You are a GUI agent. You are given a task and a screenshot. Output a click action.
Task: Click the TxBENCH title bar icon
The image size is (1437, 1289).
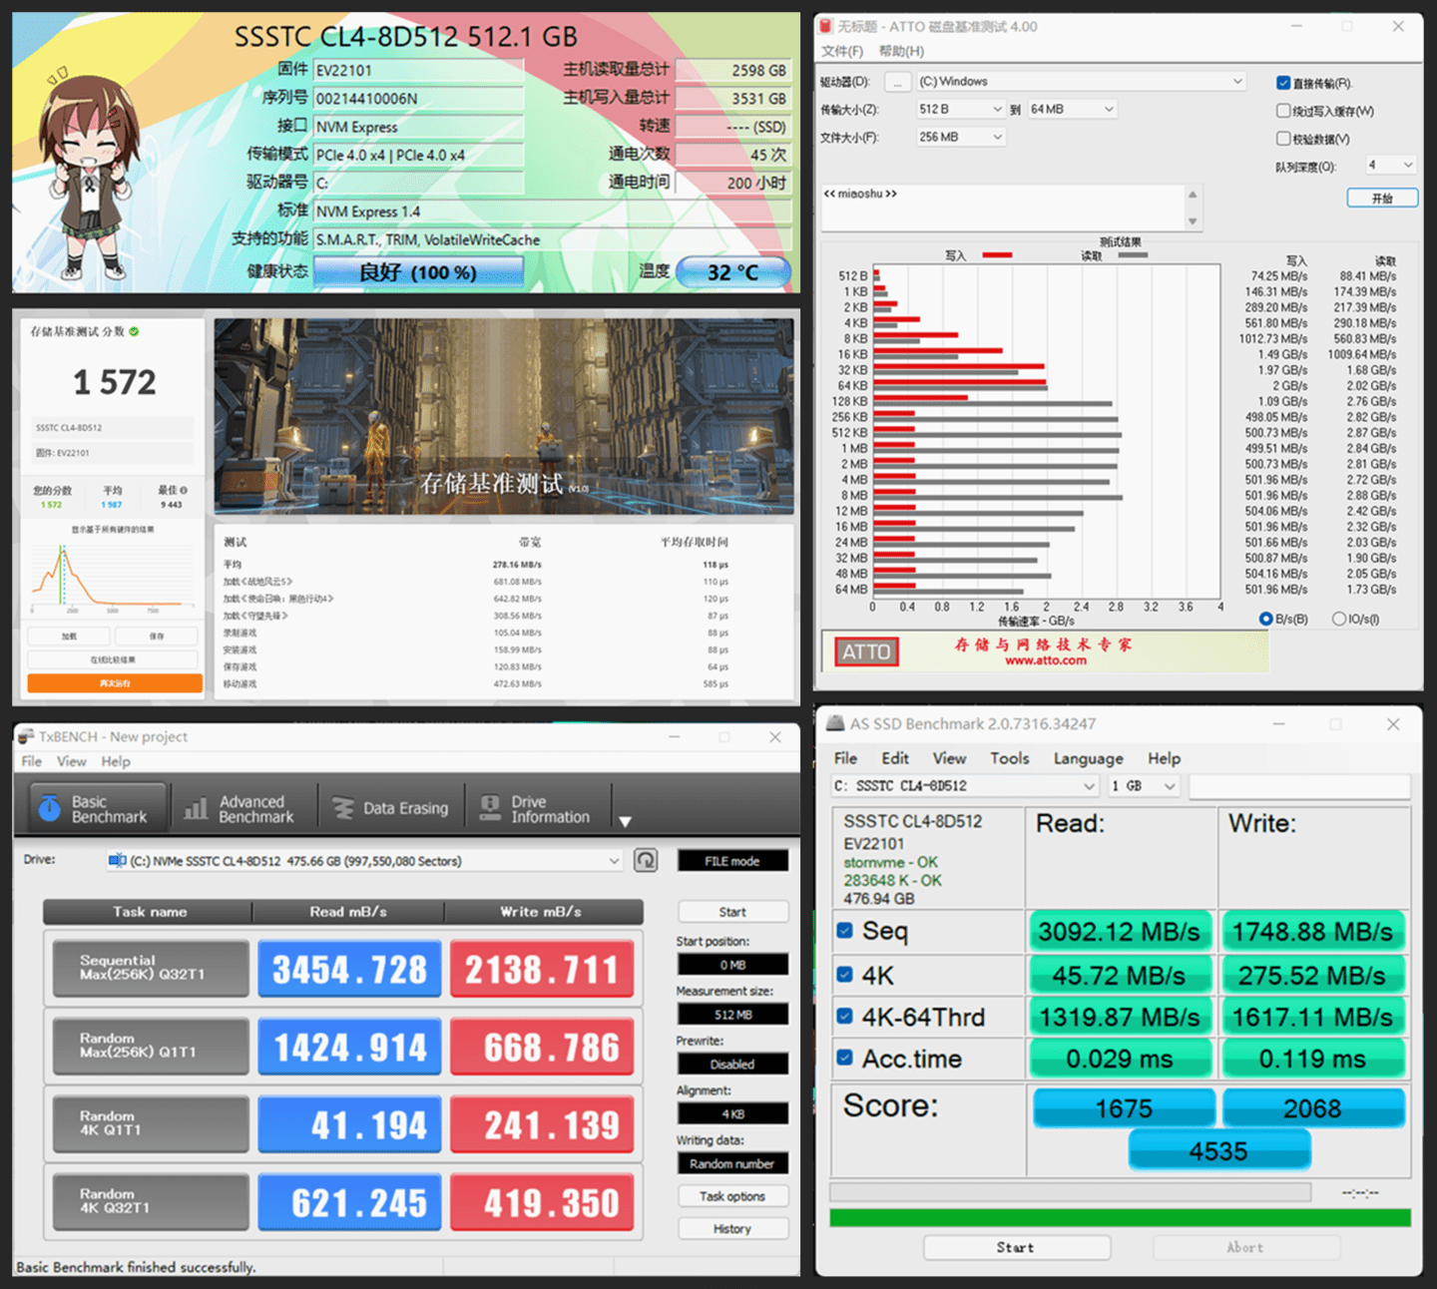(26, 736)
